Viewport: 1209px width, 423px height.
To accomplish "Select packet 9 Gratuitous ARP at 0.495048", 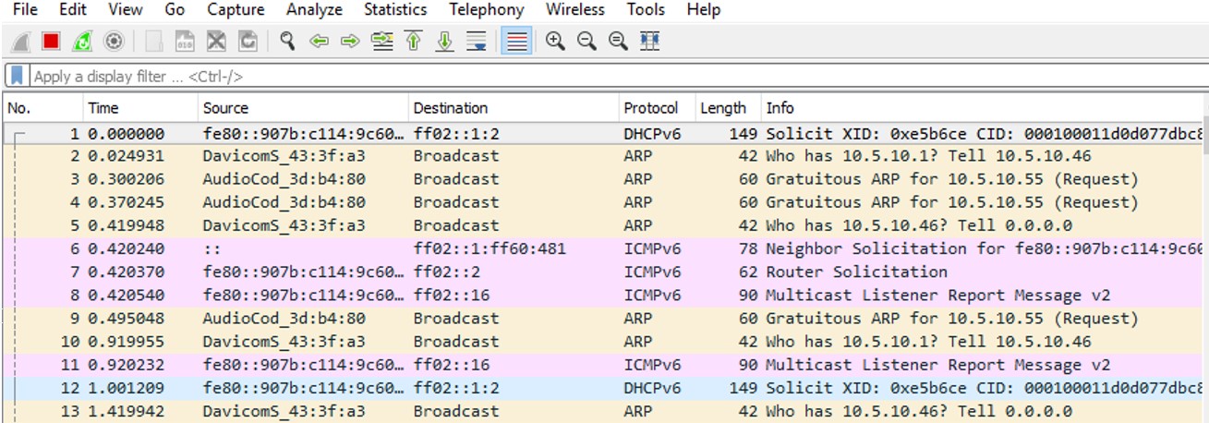I will tap(601, 319).
